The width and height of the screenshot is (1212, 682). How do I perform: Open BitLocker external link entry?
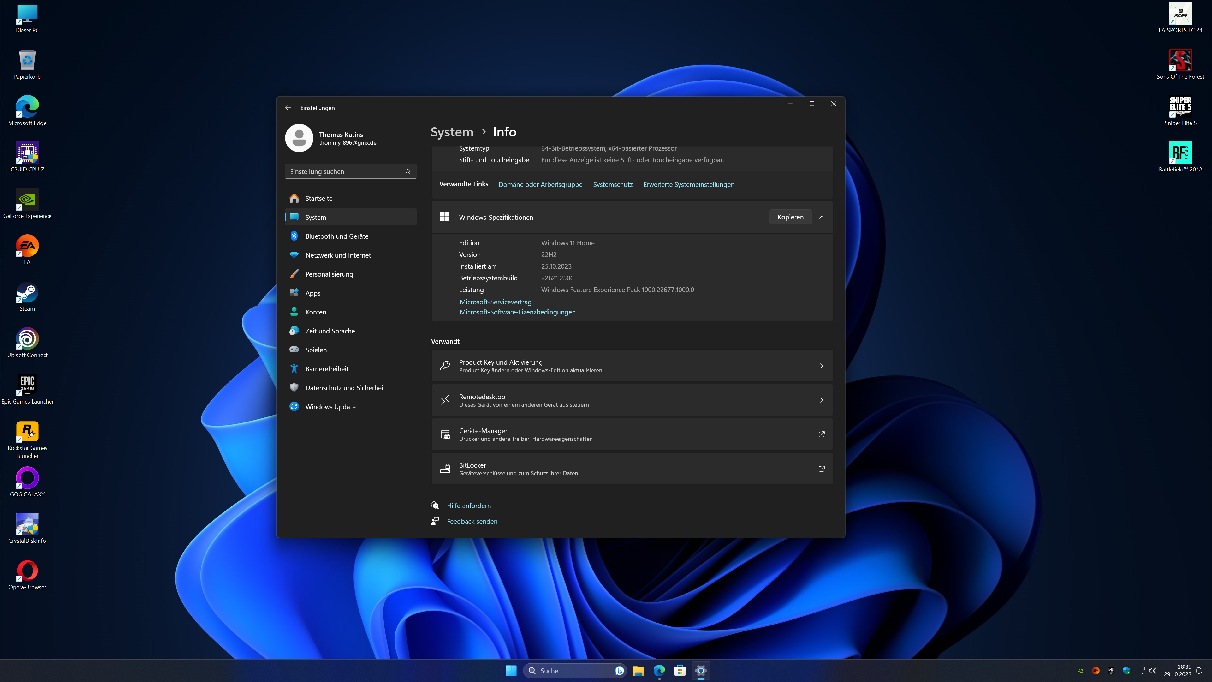click(631, 469)
